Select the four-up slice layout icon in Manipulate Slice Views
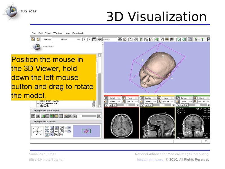The image size is (225, 169). coord(60,116)
